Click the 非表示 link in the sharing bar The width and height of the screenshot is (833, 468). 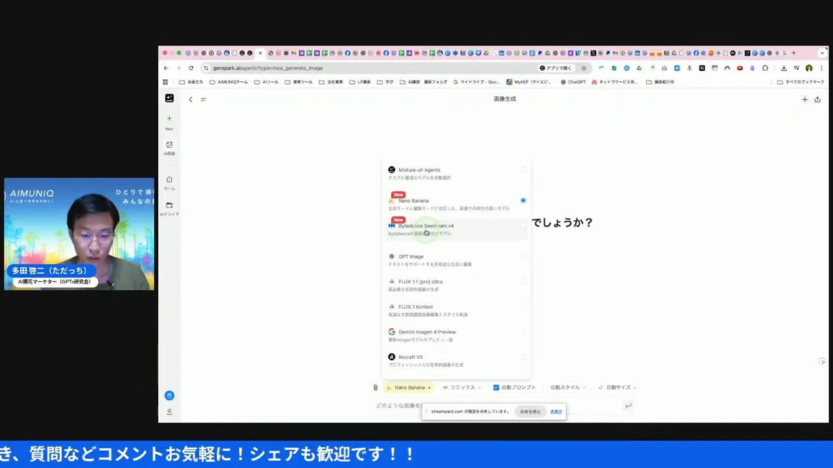(556, 411)
